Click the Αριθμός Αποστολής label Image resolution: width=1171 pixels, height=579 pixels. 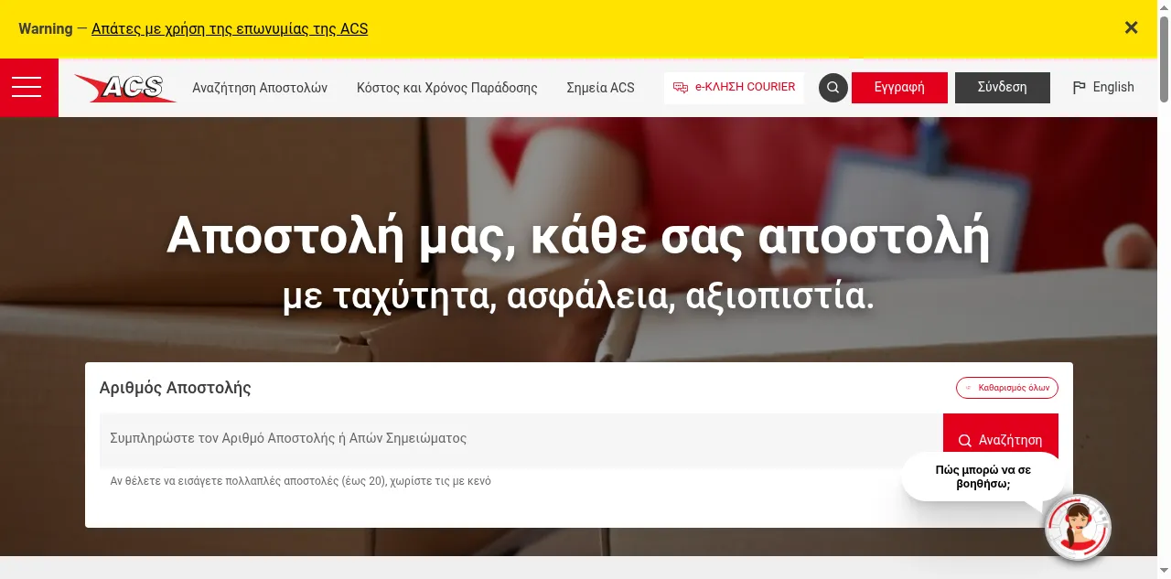(176, 388)
